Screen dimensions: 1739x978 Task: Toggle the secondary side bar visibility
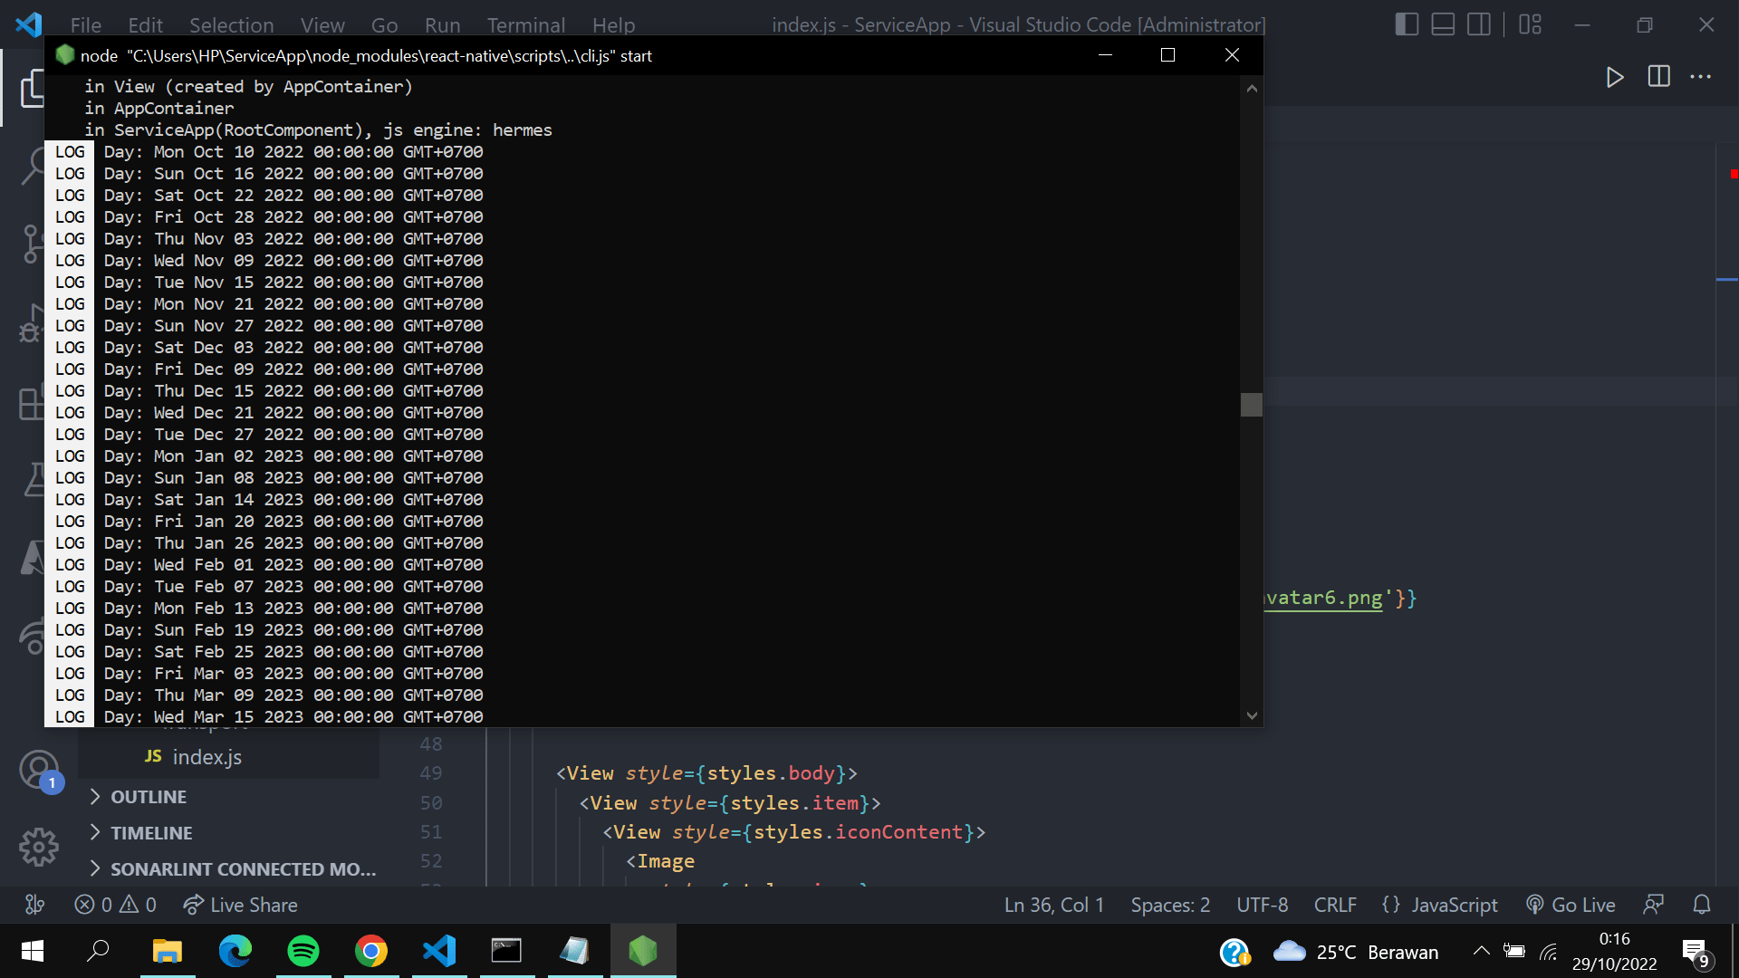point(1479,24)
